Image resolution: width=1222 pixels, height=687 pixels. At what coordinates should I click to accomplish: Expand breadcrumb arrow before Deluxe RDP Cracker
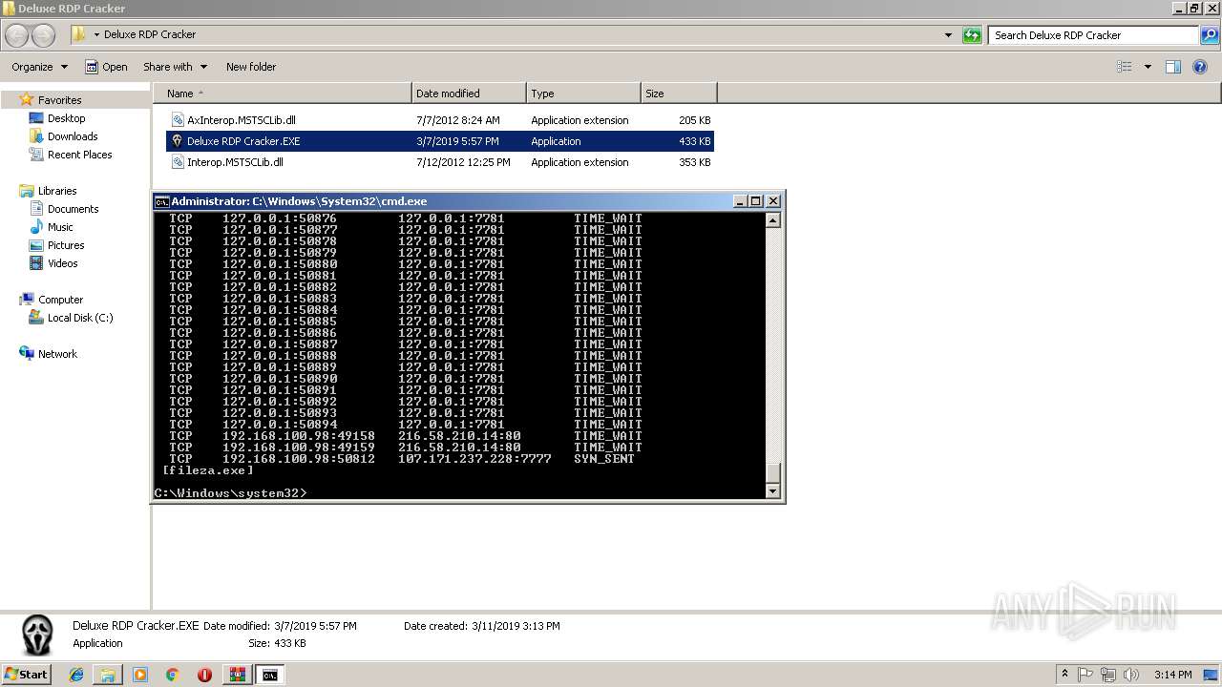click(96, 35)
